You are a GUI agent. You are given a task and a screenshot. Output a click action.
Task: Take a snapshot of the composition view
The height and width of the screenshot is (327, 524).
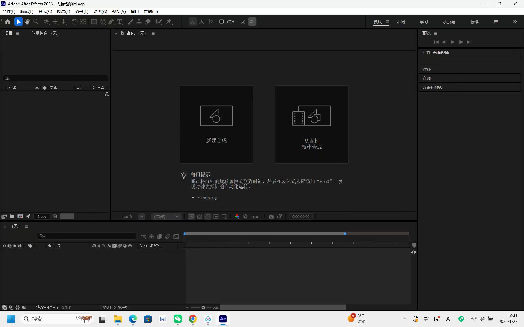coord(271,216)
